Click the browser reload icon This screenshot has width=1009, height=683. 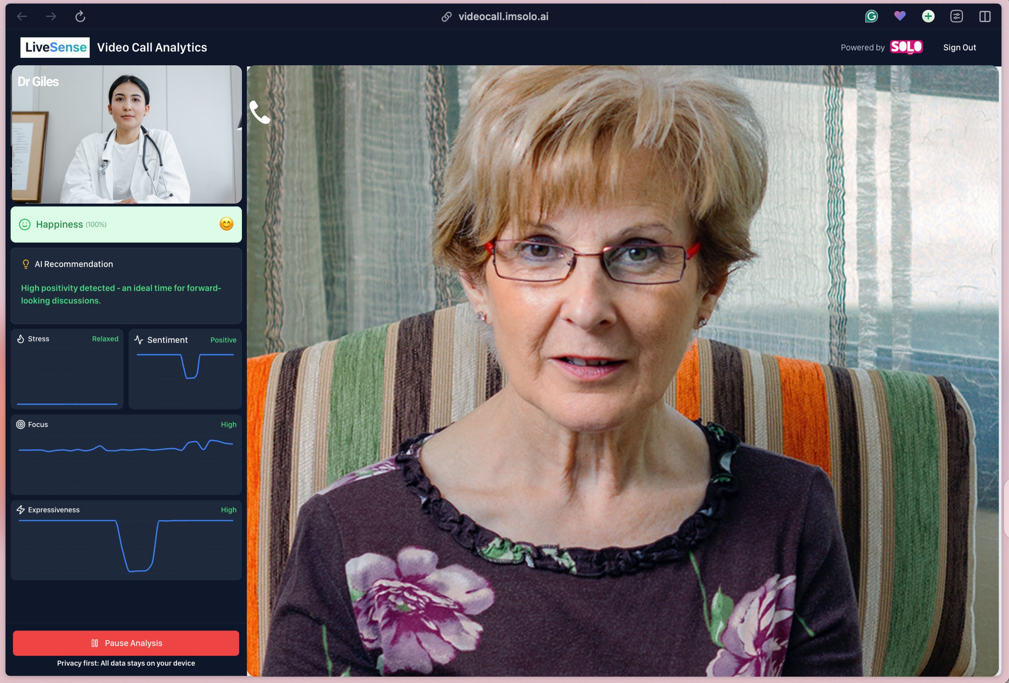click(x=80, y=16)
